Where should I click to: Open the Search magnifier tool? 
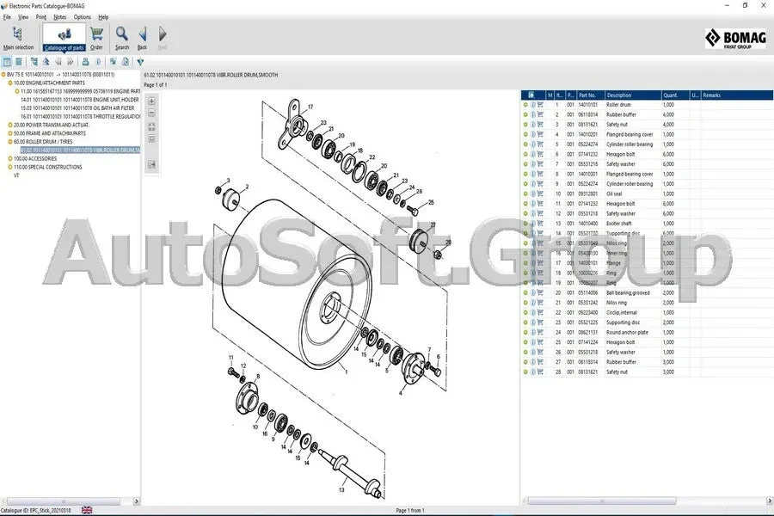(122, 38)
